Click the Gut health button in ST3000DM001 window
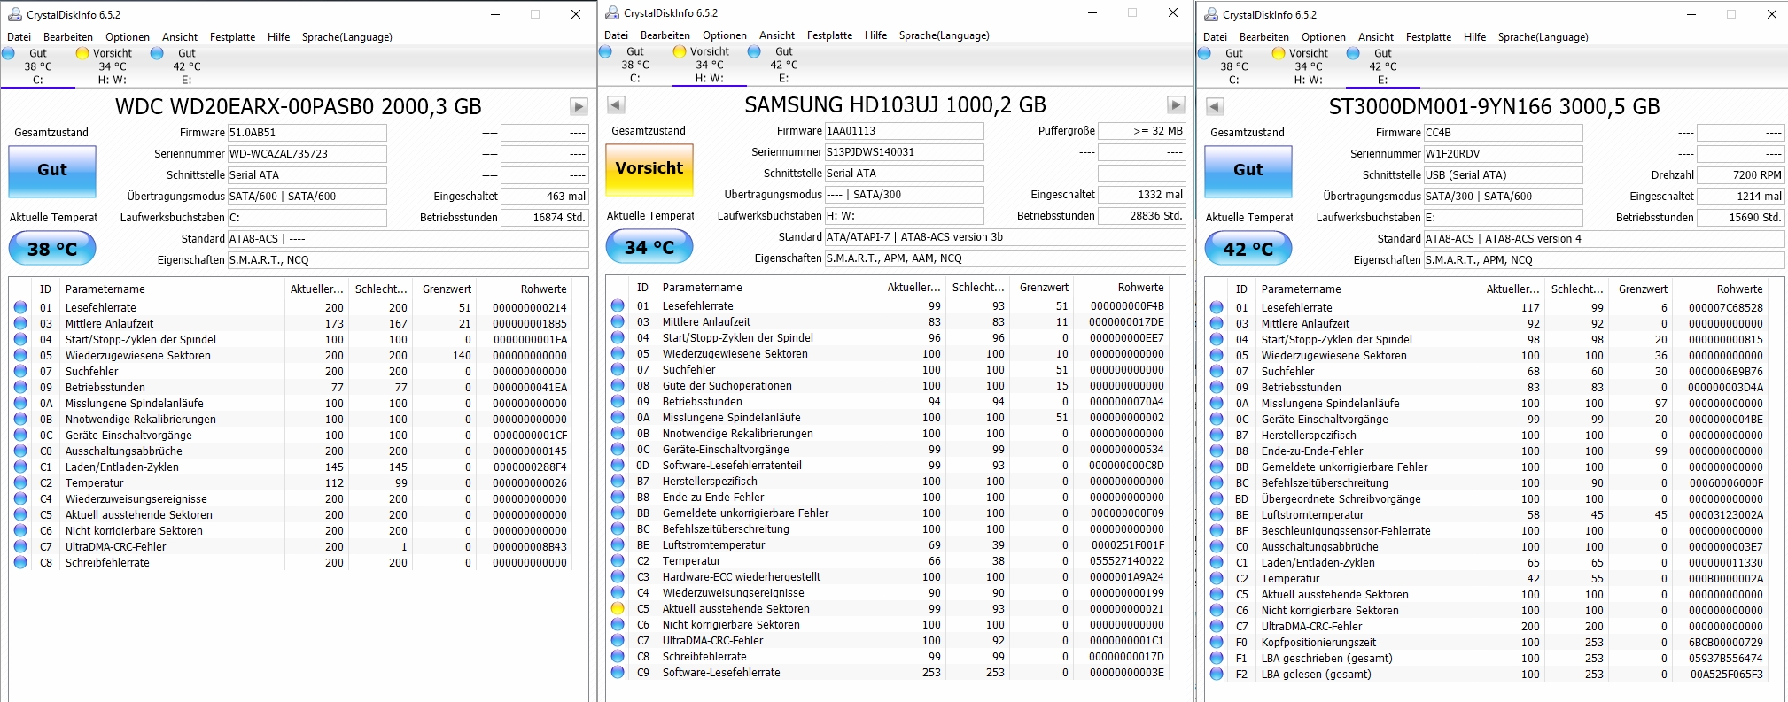The height and width of the screenshot is (702, 1788). click(x=1248, y=170)
